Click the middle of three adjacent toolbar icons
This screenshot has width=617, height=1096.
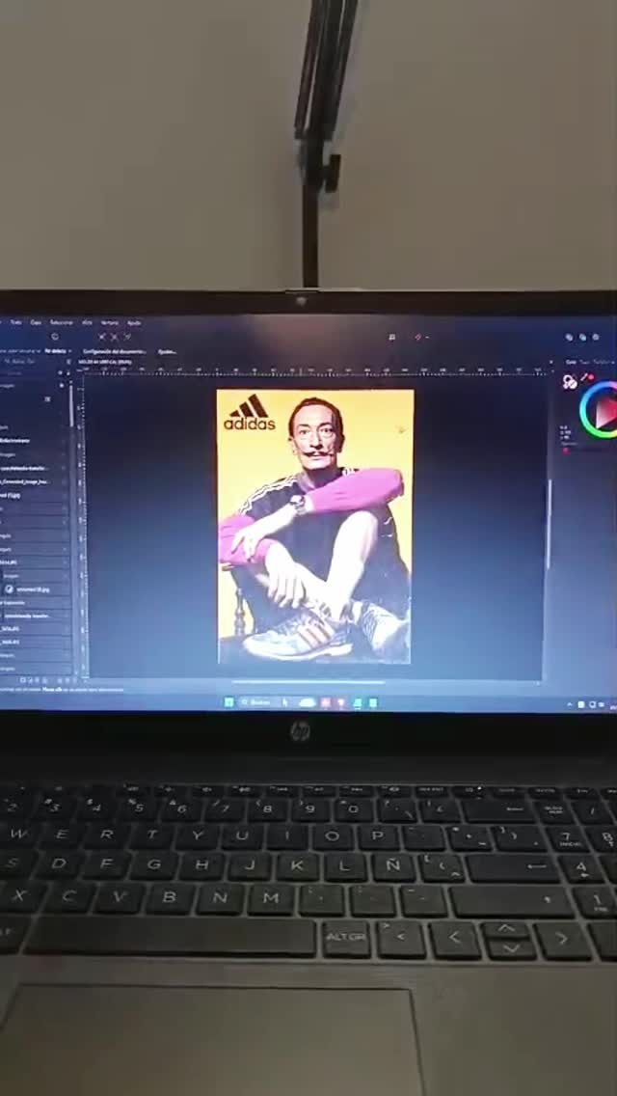tap(115, 337)
